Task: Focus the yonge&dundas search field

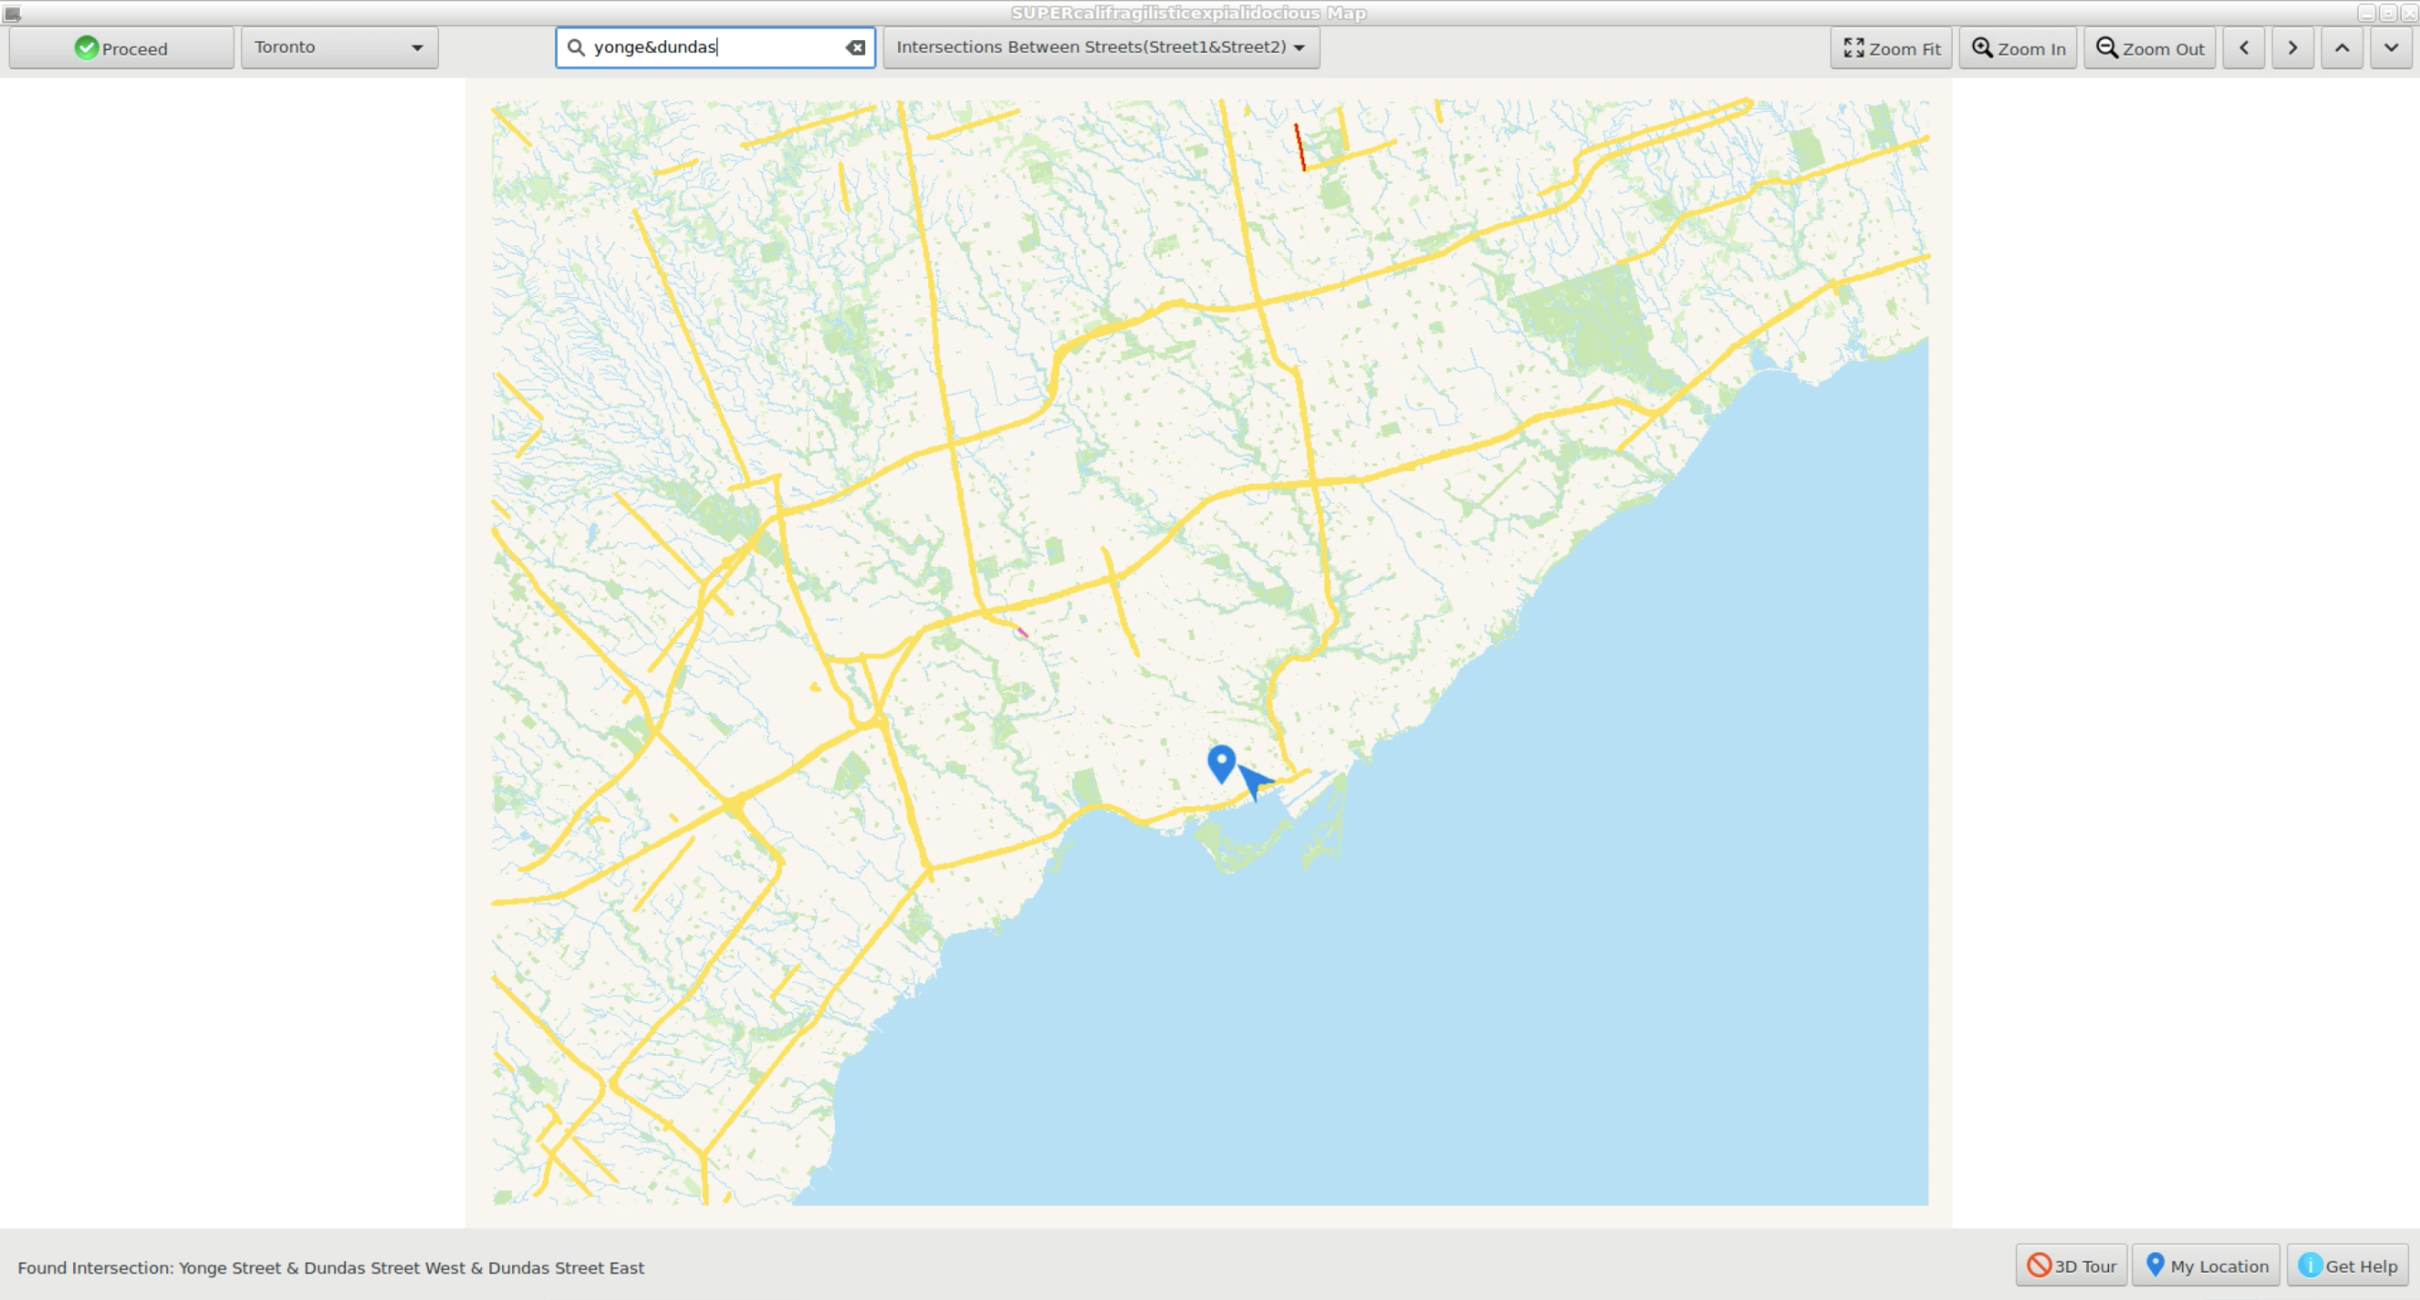Action: [716, 48]
